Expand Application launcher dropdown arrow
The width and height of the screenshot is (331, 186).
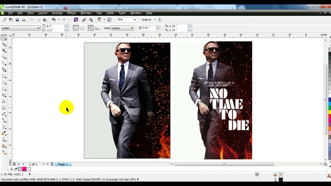click(104, 20)
